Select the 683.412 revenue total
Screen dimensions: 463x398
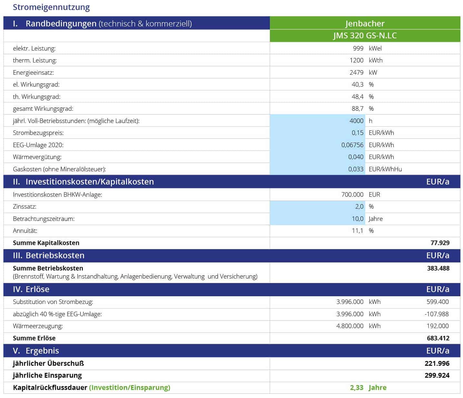point(438,338)
